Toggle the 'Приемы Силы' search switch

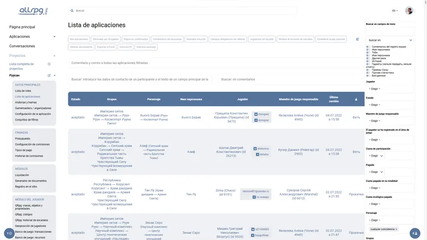tap(367, 70)
